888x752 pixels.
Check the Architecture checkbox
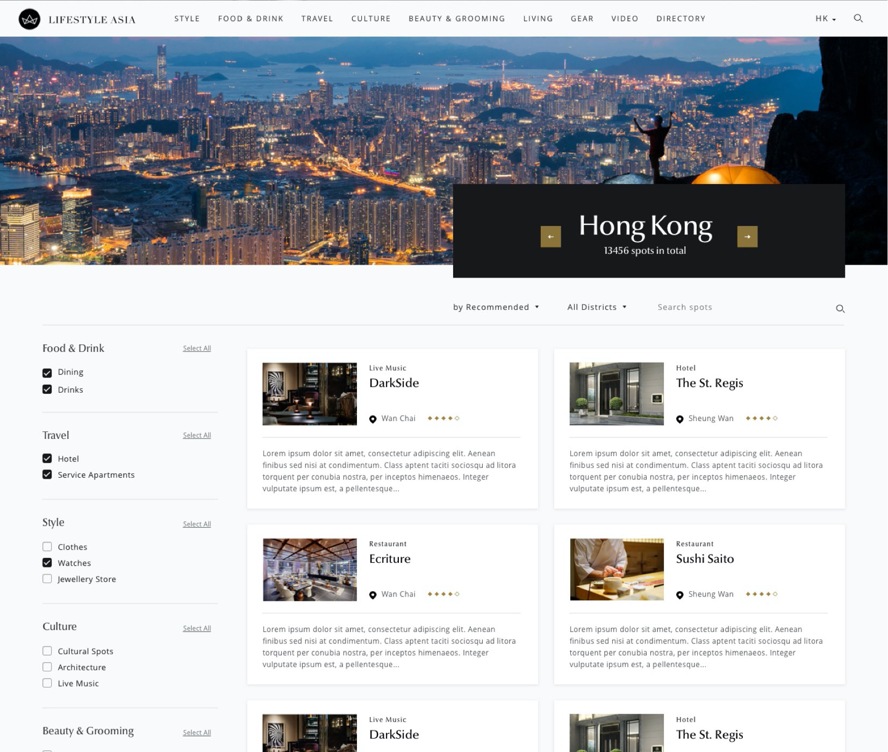click(47, 667)
